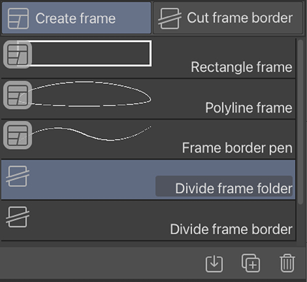The image size is (307, 282).
Task: Select the Create frame tab
Action: (x=76, y=18)
